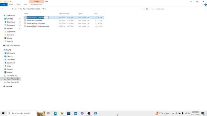This screenshot has width=207, height=116.
Task: Go back using the back arrow
Action: pyautogui.click(x=3, y=9)
